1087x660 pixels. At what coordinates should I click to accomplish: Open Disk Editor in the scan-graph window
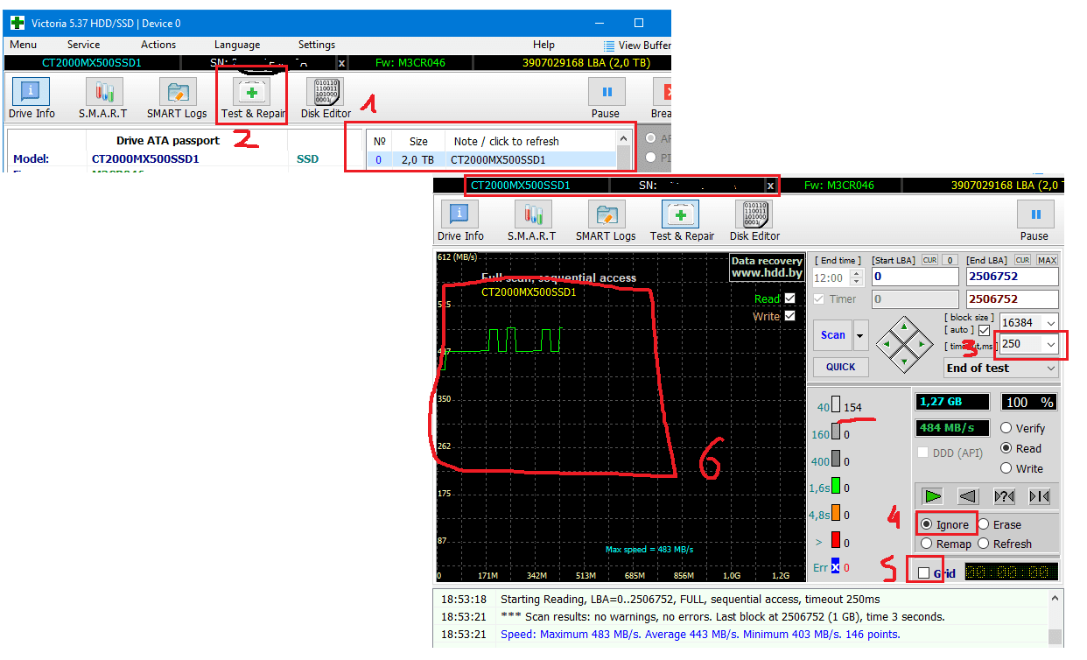(754, 221)
